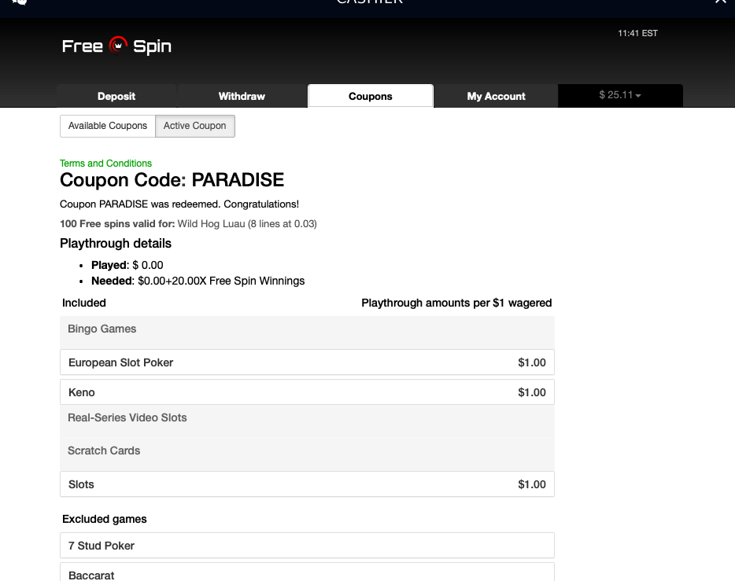Click the Scratch Cards list entry
Viewport: 735px width, 581px height.
point(307,450)
